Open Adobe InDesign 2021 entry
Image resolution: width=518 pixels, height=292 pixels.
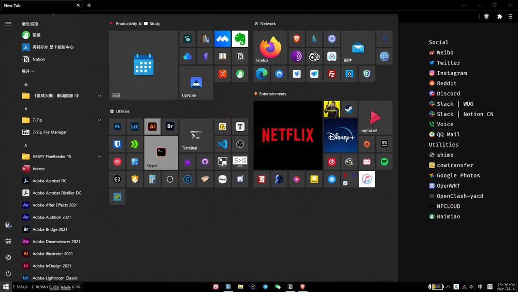coord(62,266)
